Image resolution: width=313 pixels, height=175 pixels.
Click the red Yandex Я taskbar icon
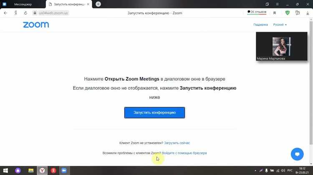click(53, 170)
